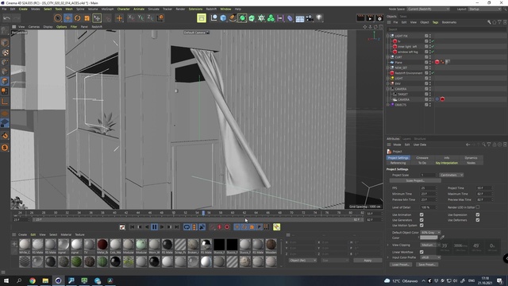Go to the end of the animation
508x286 pixels.
pyautogui.click(x=176, y=227)
